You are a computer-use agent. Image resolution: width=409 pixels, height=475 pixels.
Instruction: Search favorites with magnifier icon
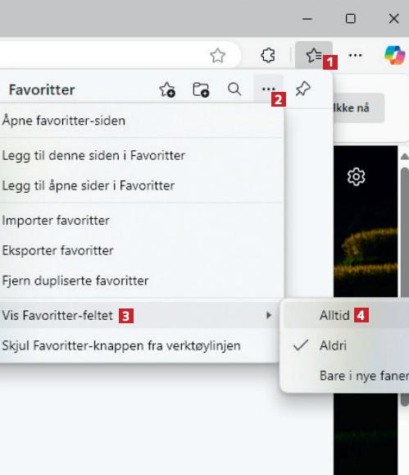234,89
